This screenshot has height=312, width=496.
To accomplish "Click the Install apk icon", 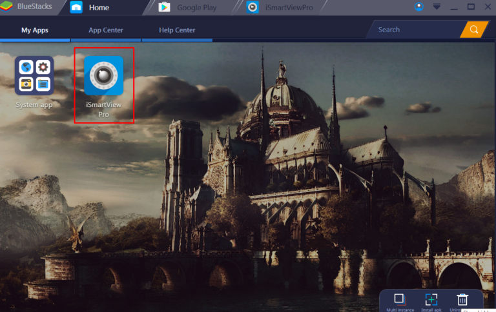I will 431,299.
